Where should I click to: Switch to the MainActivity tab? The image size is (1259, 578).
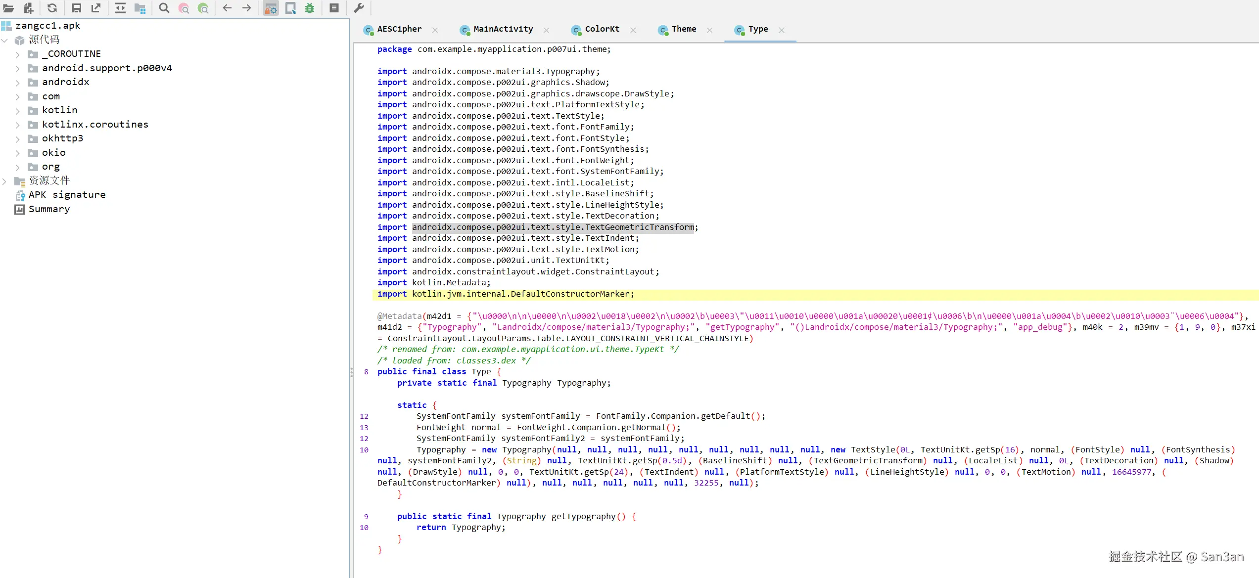pyautogui.click(x=503, y=29)
